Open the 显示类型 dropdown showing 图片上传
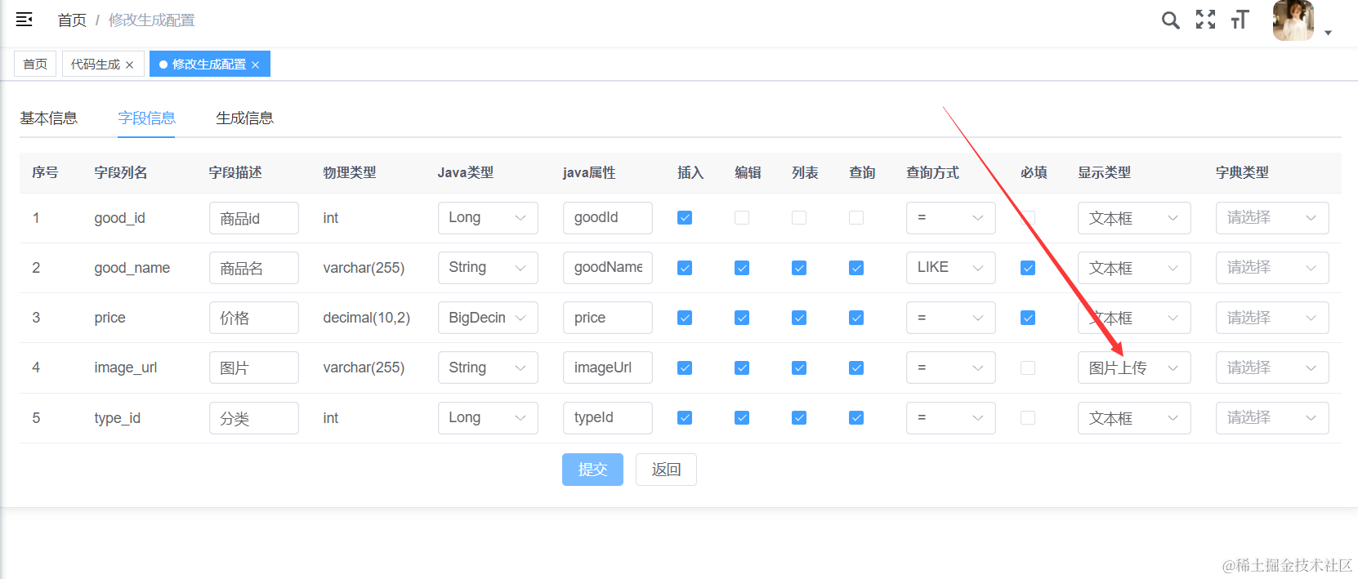1358x579 pixels. 1133,367
